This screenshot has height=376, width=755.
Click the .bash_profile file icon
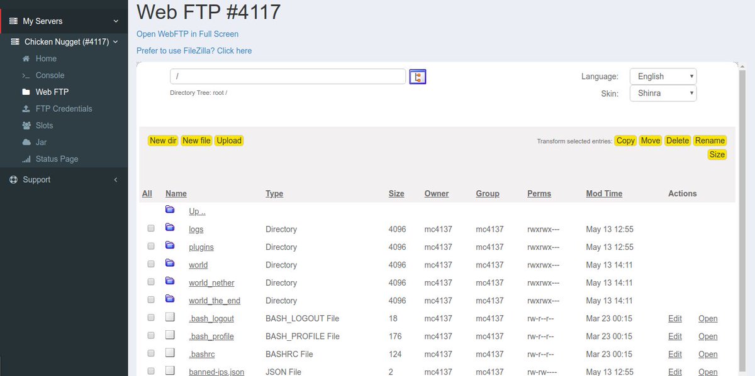[x=170, y=335]
